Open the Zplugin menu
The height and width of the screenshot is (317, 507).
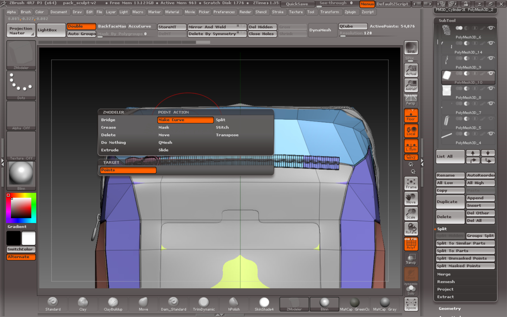pos(350,12)
